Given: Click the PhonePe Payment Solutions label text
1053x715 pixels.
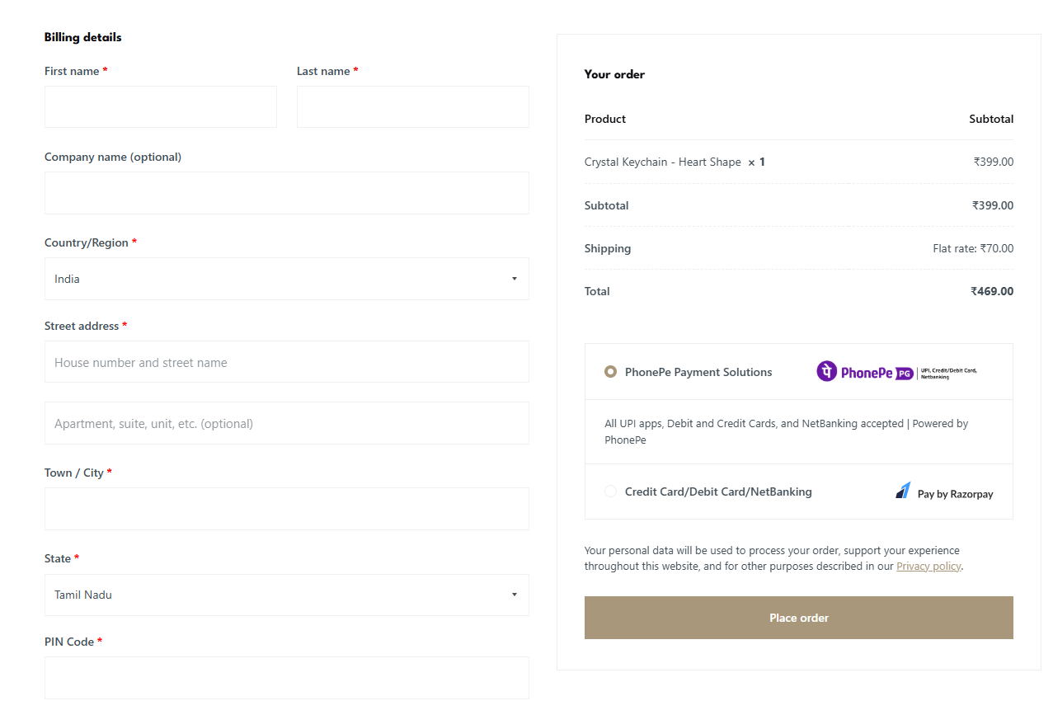Looking at the screenshot, I should pos(698,372).
